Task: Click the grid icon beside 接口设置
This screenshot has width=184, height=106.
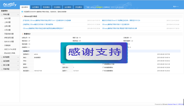Action: point(2,65)
